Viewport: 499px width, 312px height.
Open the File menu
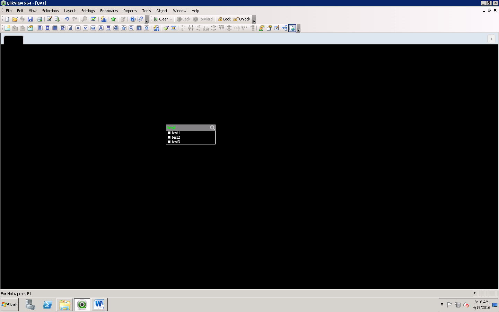[x=9, y=11]
